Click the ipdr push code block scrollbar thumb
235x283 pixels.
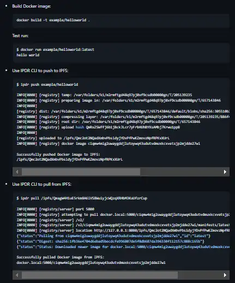click(x=81, y=172)
